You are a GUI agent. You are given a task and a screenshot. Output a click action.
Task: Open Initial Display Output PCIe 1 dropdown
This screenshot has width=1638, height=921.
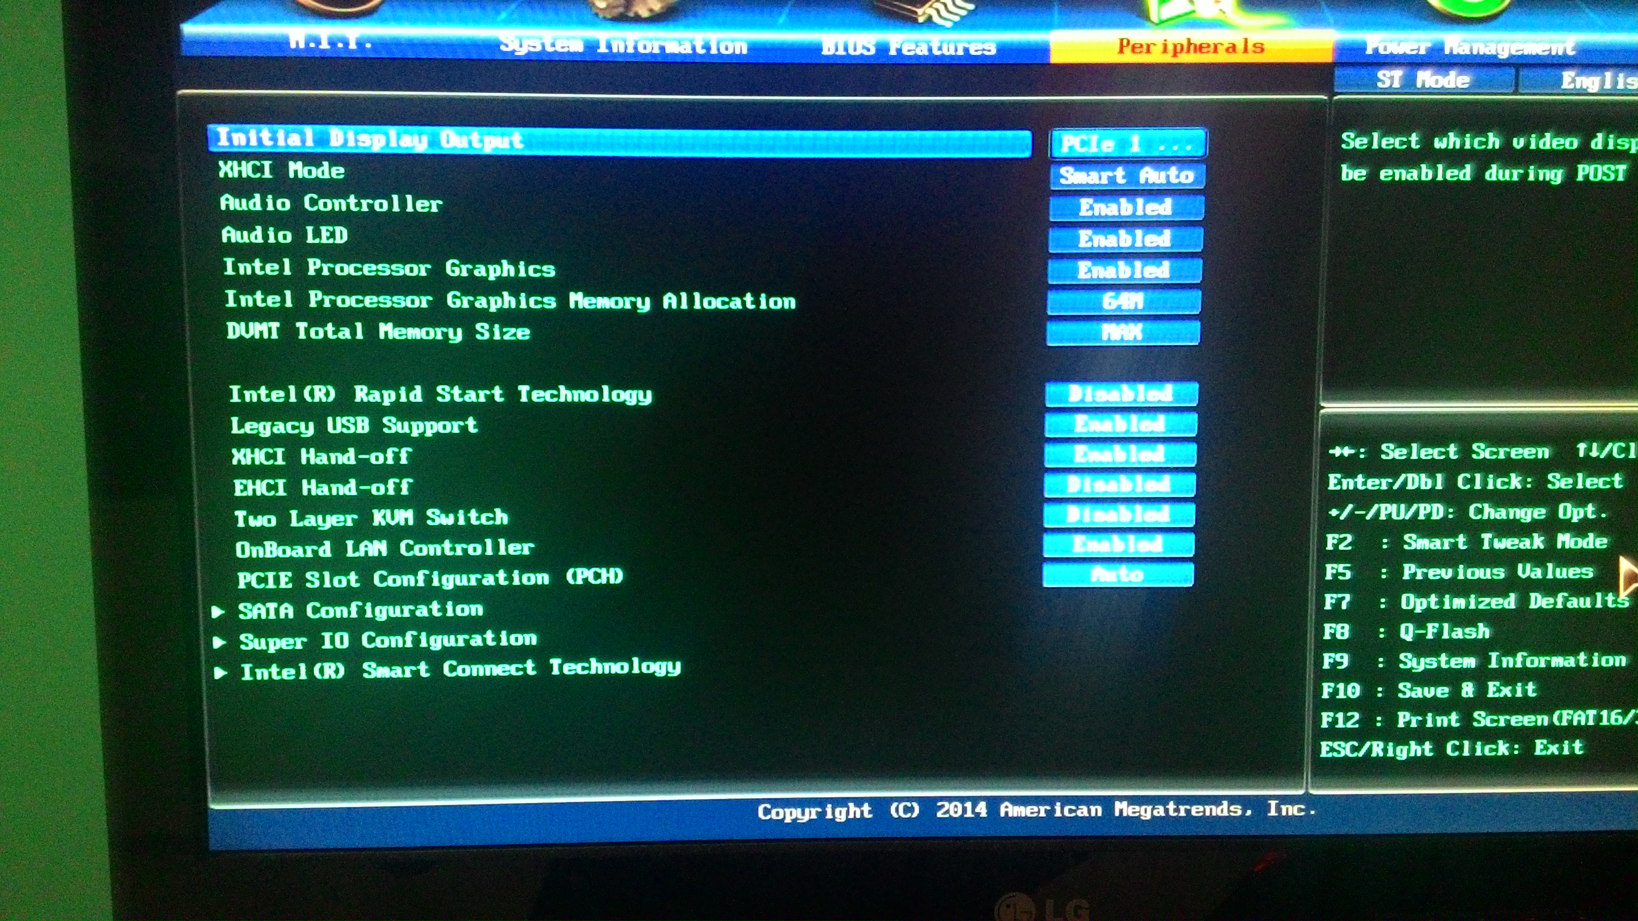pyautogui.click(x=1128, y=143)
